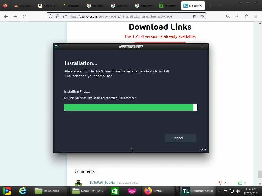Click the Installation... heading
This screenshot has width=262, height=196.
tap(81, 63)
